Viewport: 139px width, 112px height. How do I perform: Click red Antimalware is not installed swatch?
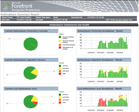coord(60,47)
